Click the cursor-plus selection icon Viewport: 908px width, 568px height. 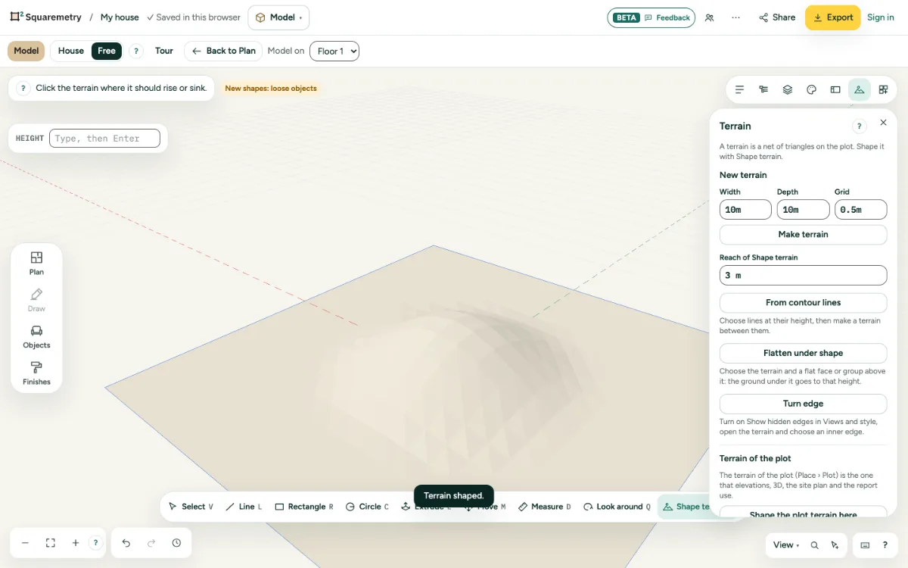835,545
